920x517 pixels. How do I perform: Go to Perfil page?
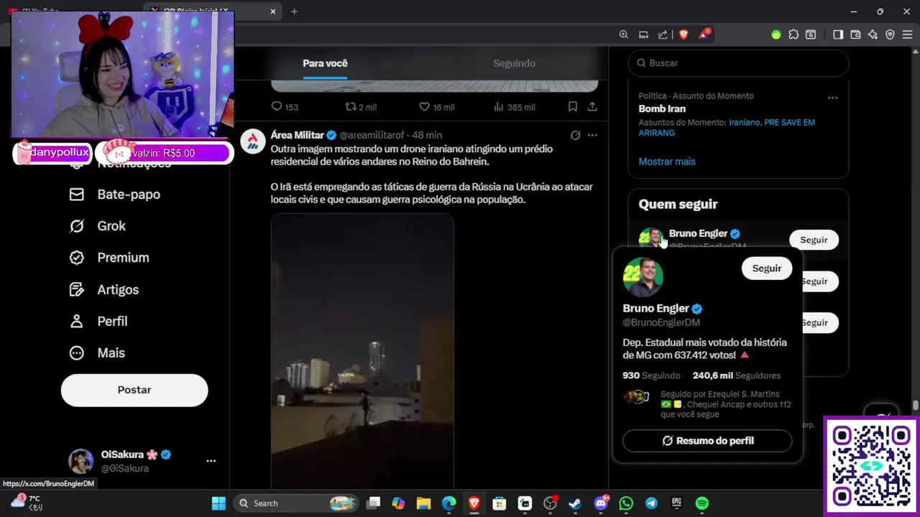coord(98,322)
